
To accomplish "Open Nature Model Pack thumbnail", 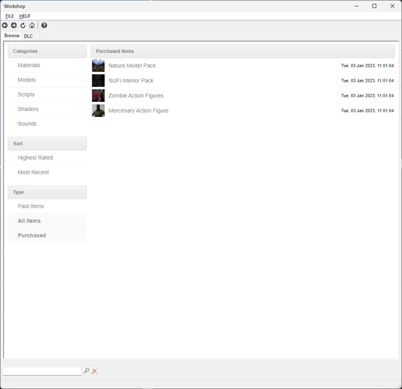I will point(99,65).
